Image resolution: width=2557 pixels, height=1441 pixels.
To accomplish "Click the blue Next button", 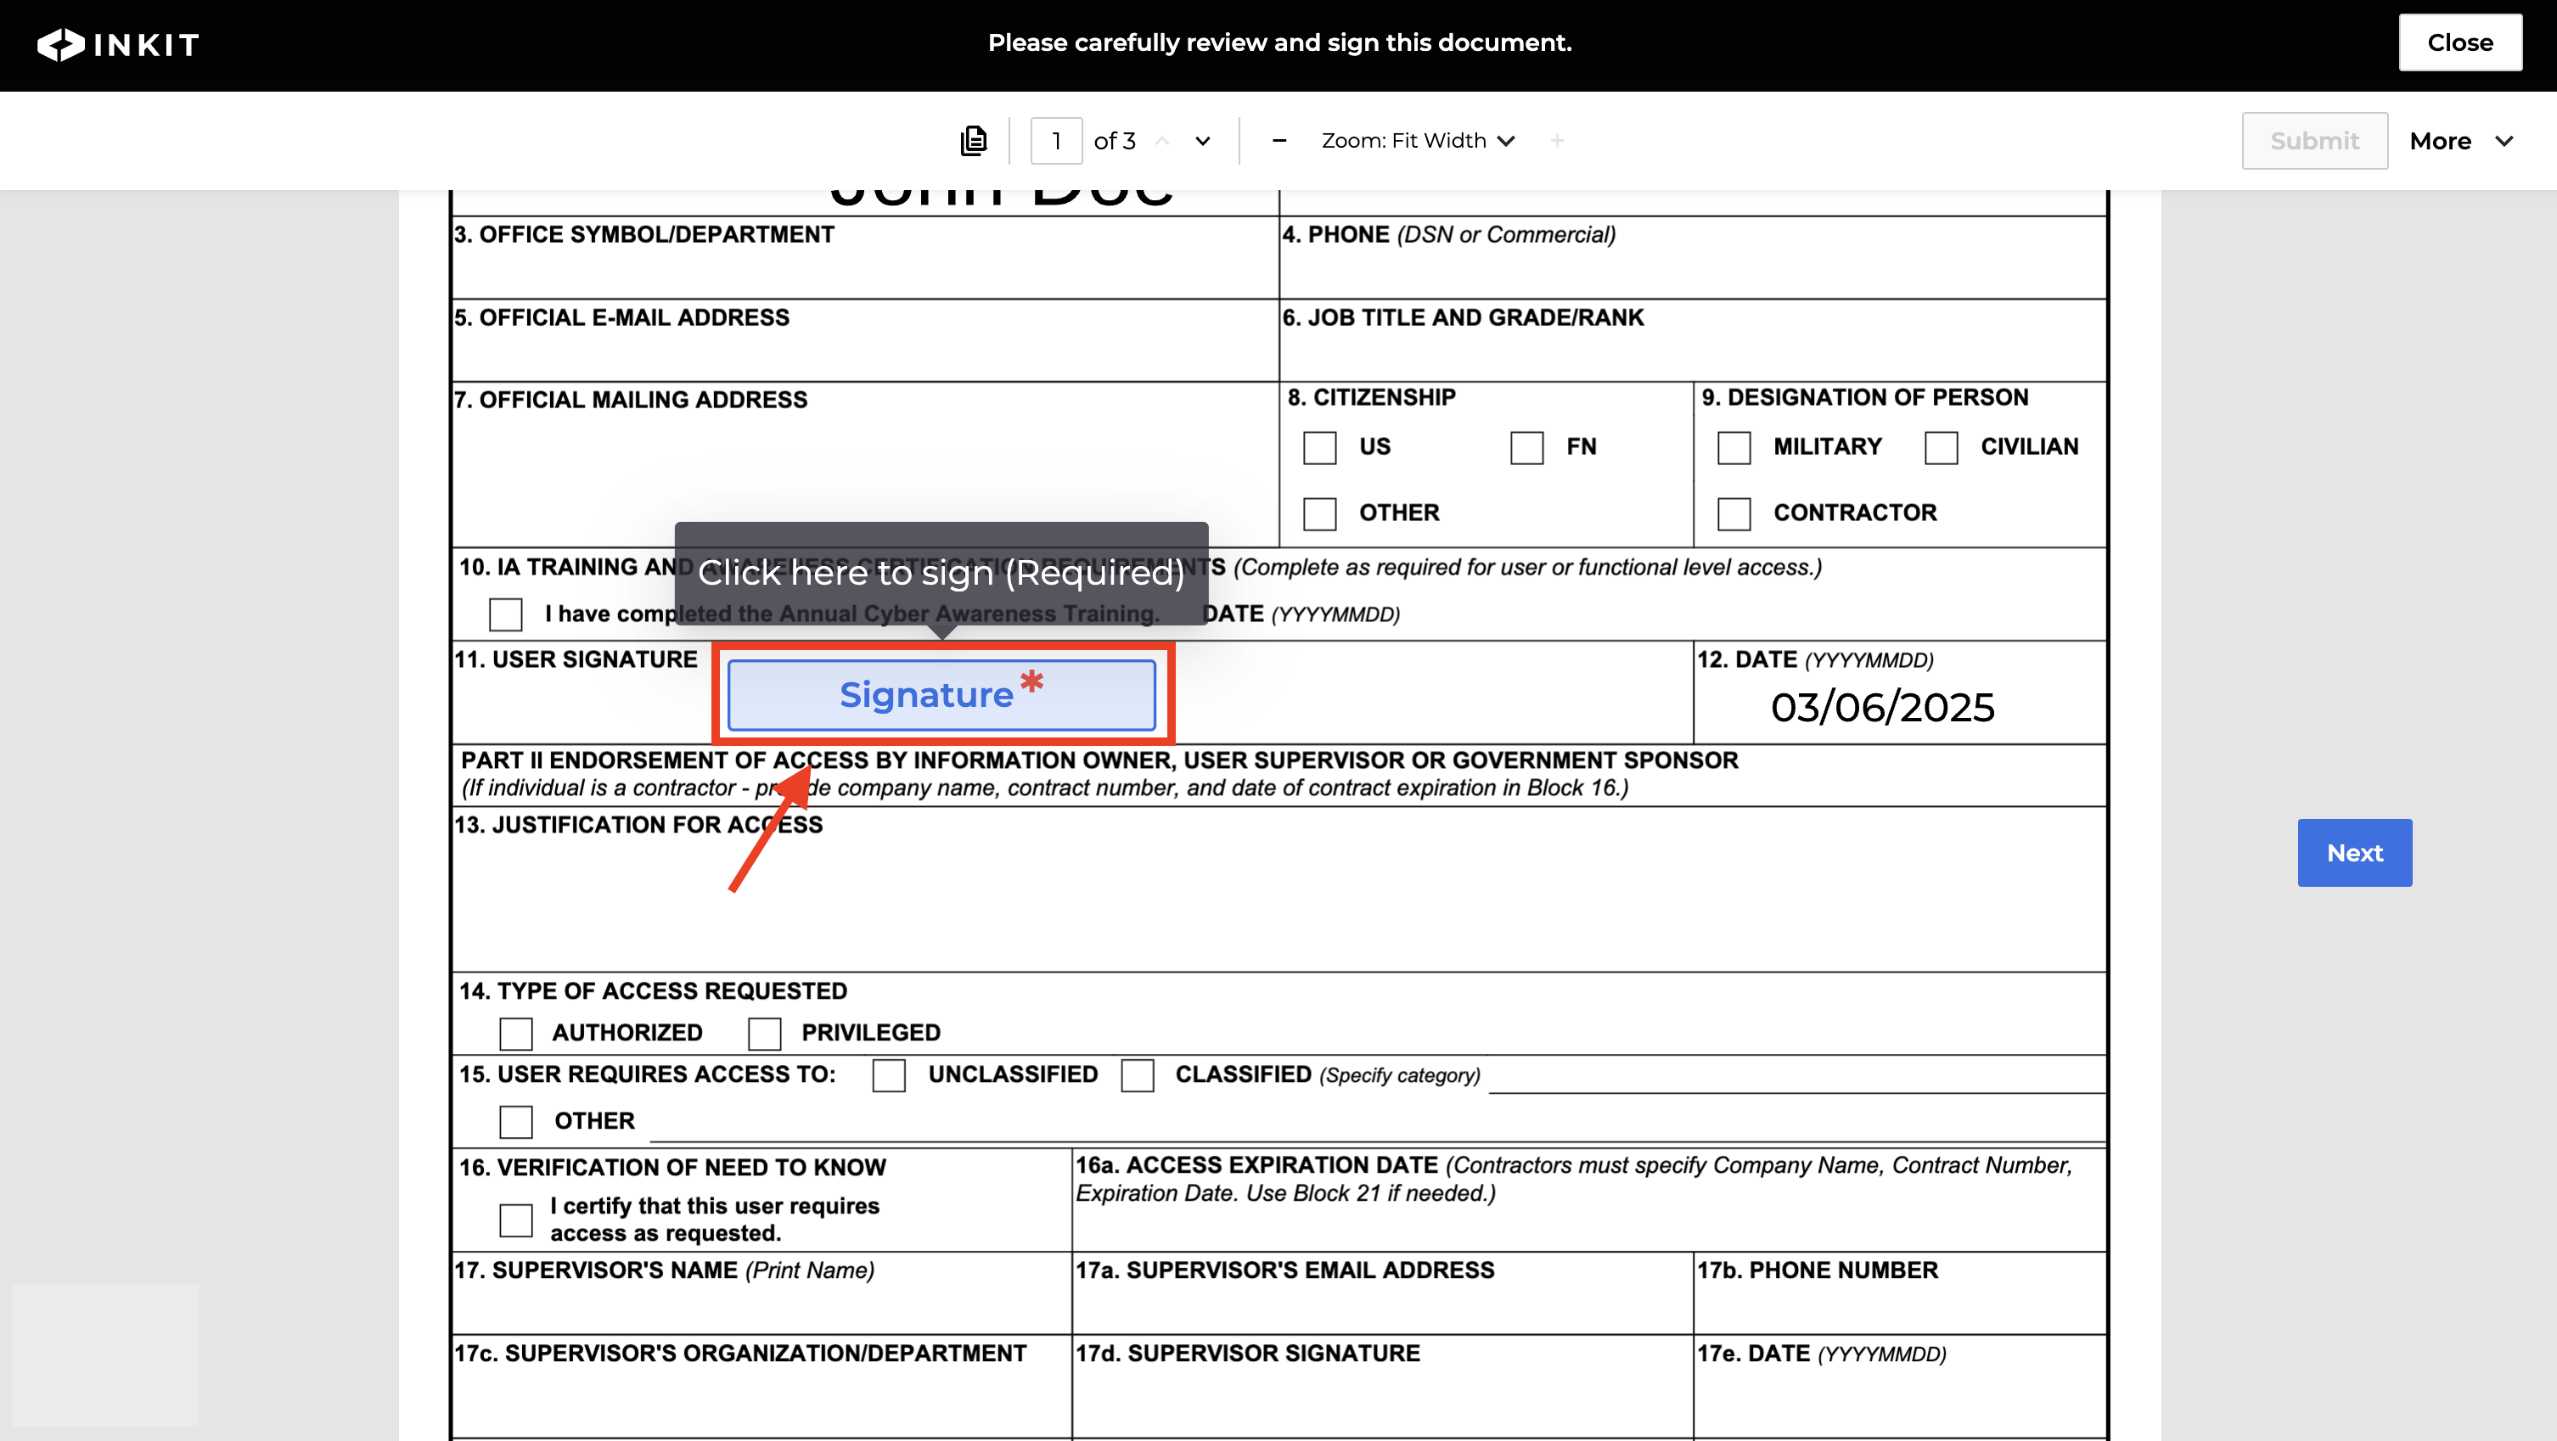I will [2353, 853].
